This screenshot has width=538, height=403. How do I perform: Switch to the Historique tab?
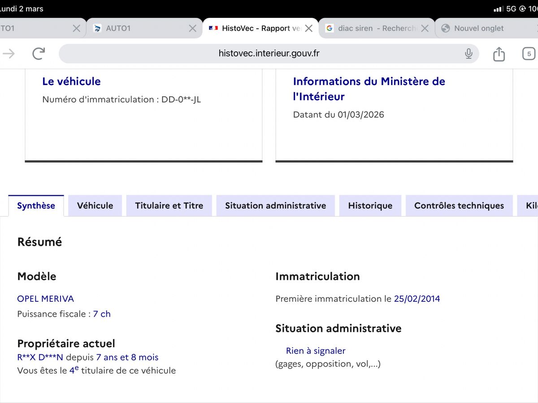(x=370, y=206)
